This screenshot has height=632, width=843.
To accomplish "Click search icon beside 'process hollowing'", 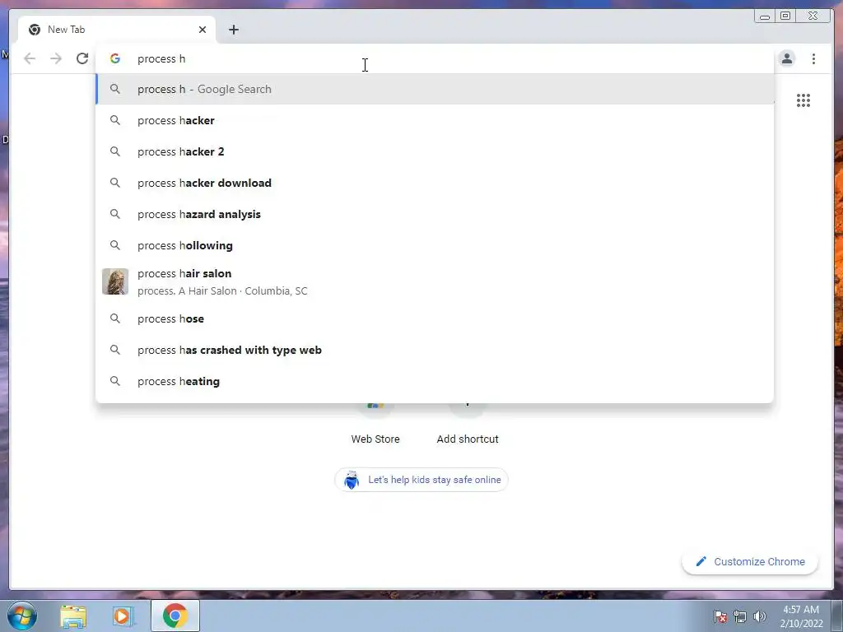I will (115, 245).
